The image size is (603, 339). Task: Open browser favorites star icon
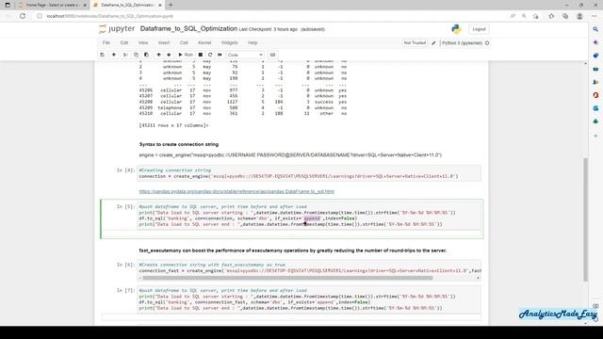551,16
